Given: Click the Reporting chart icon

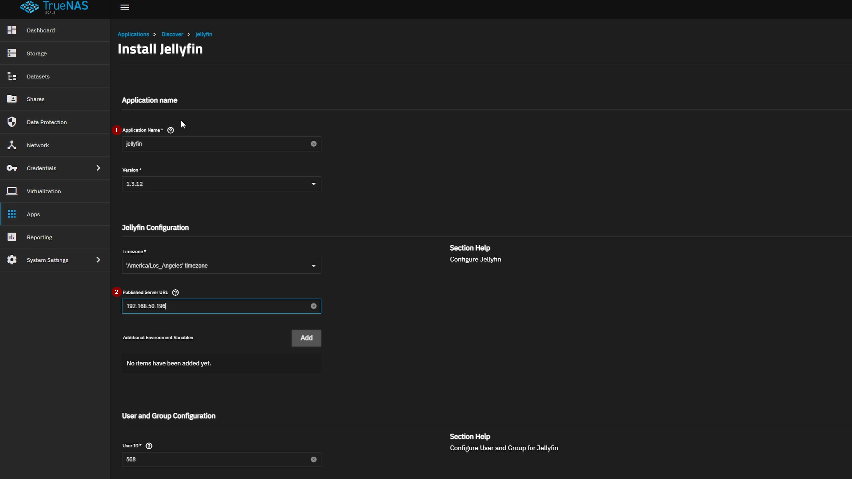Looking at the screenshot, I should click(x=12, y=237).
